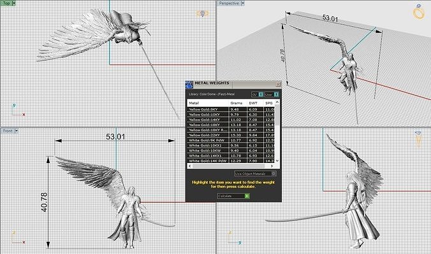Click the 40.78 dimension in Perspective viewport
This screenshot has height=254, width=431.
(x=282, y=55)
